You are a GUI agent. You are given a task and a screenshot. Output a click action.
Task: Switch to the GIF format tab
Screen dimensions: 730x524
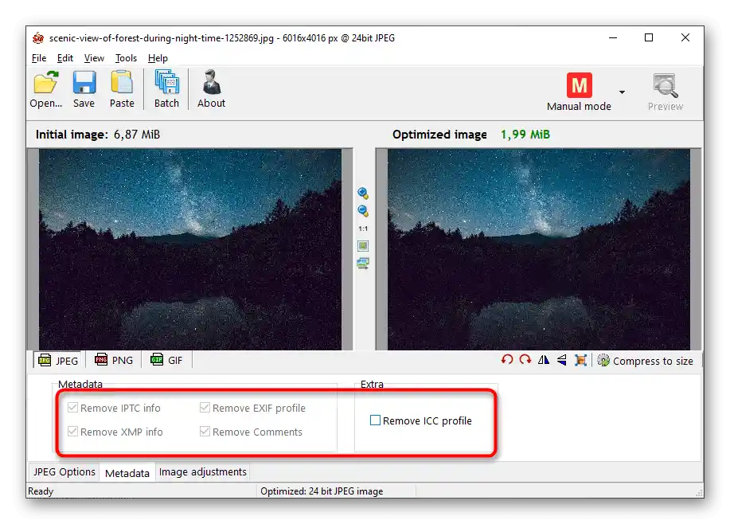click(x=166, y=360)
